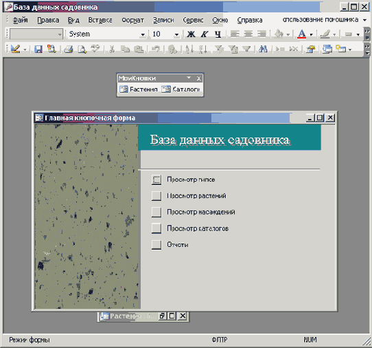Click the Database Window icon

pyautogui.click(x=327, y=49)
